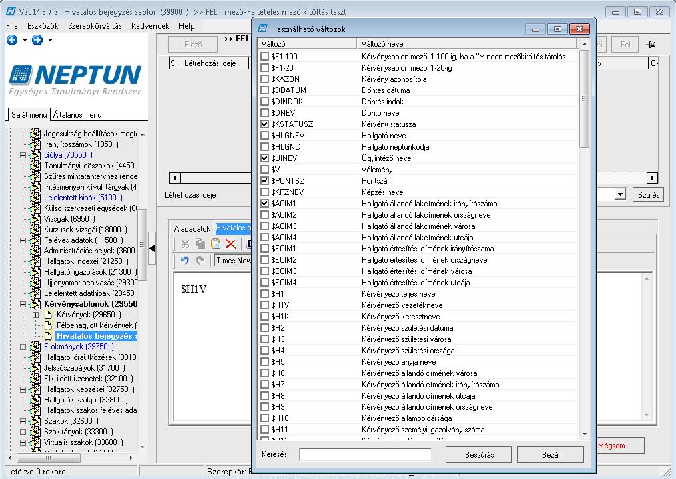Click the Undo arrow icon

185,260
